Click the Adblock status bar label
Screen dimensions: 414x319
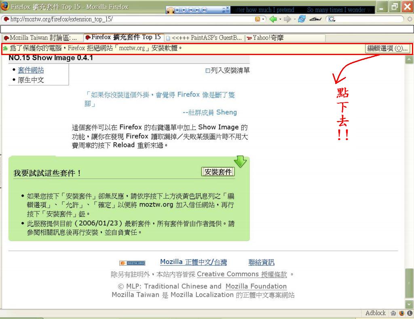click(375, 313)
